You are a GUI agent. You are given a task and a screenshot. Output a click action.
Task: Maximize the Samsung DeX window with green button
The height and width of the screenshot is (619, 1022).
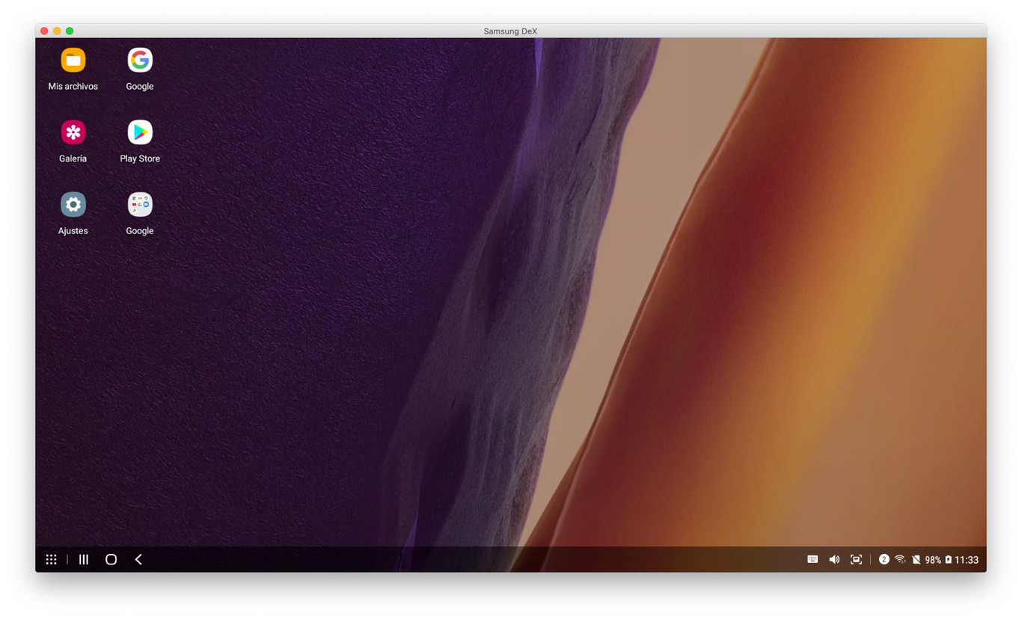pos(70,31)
